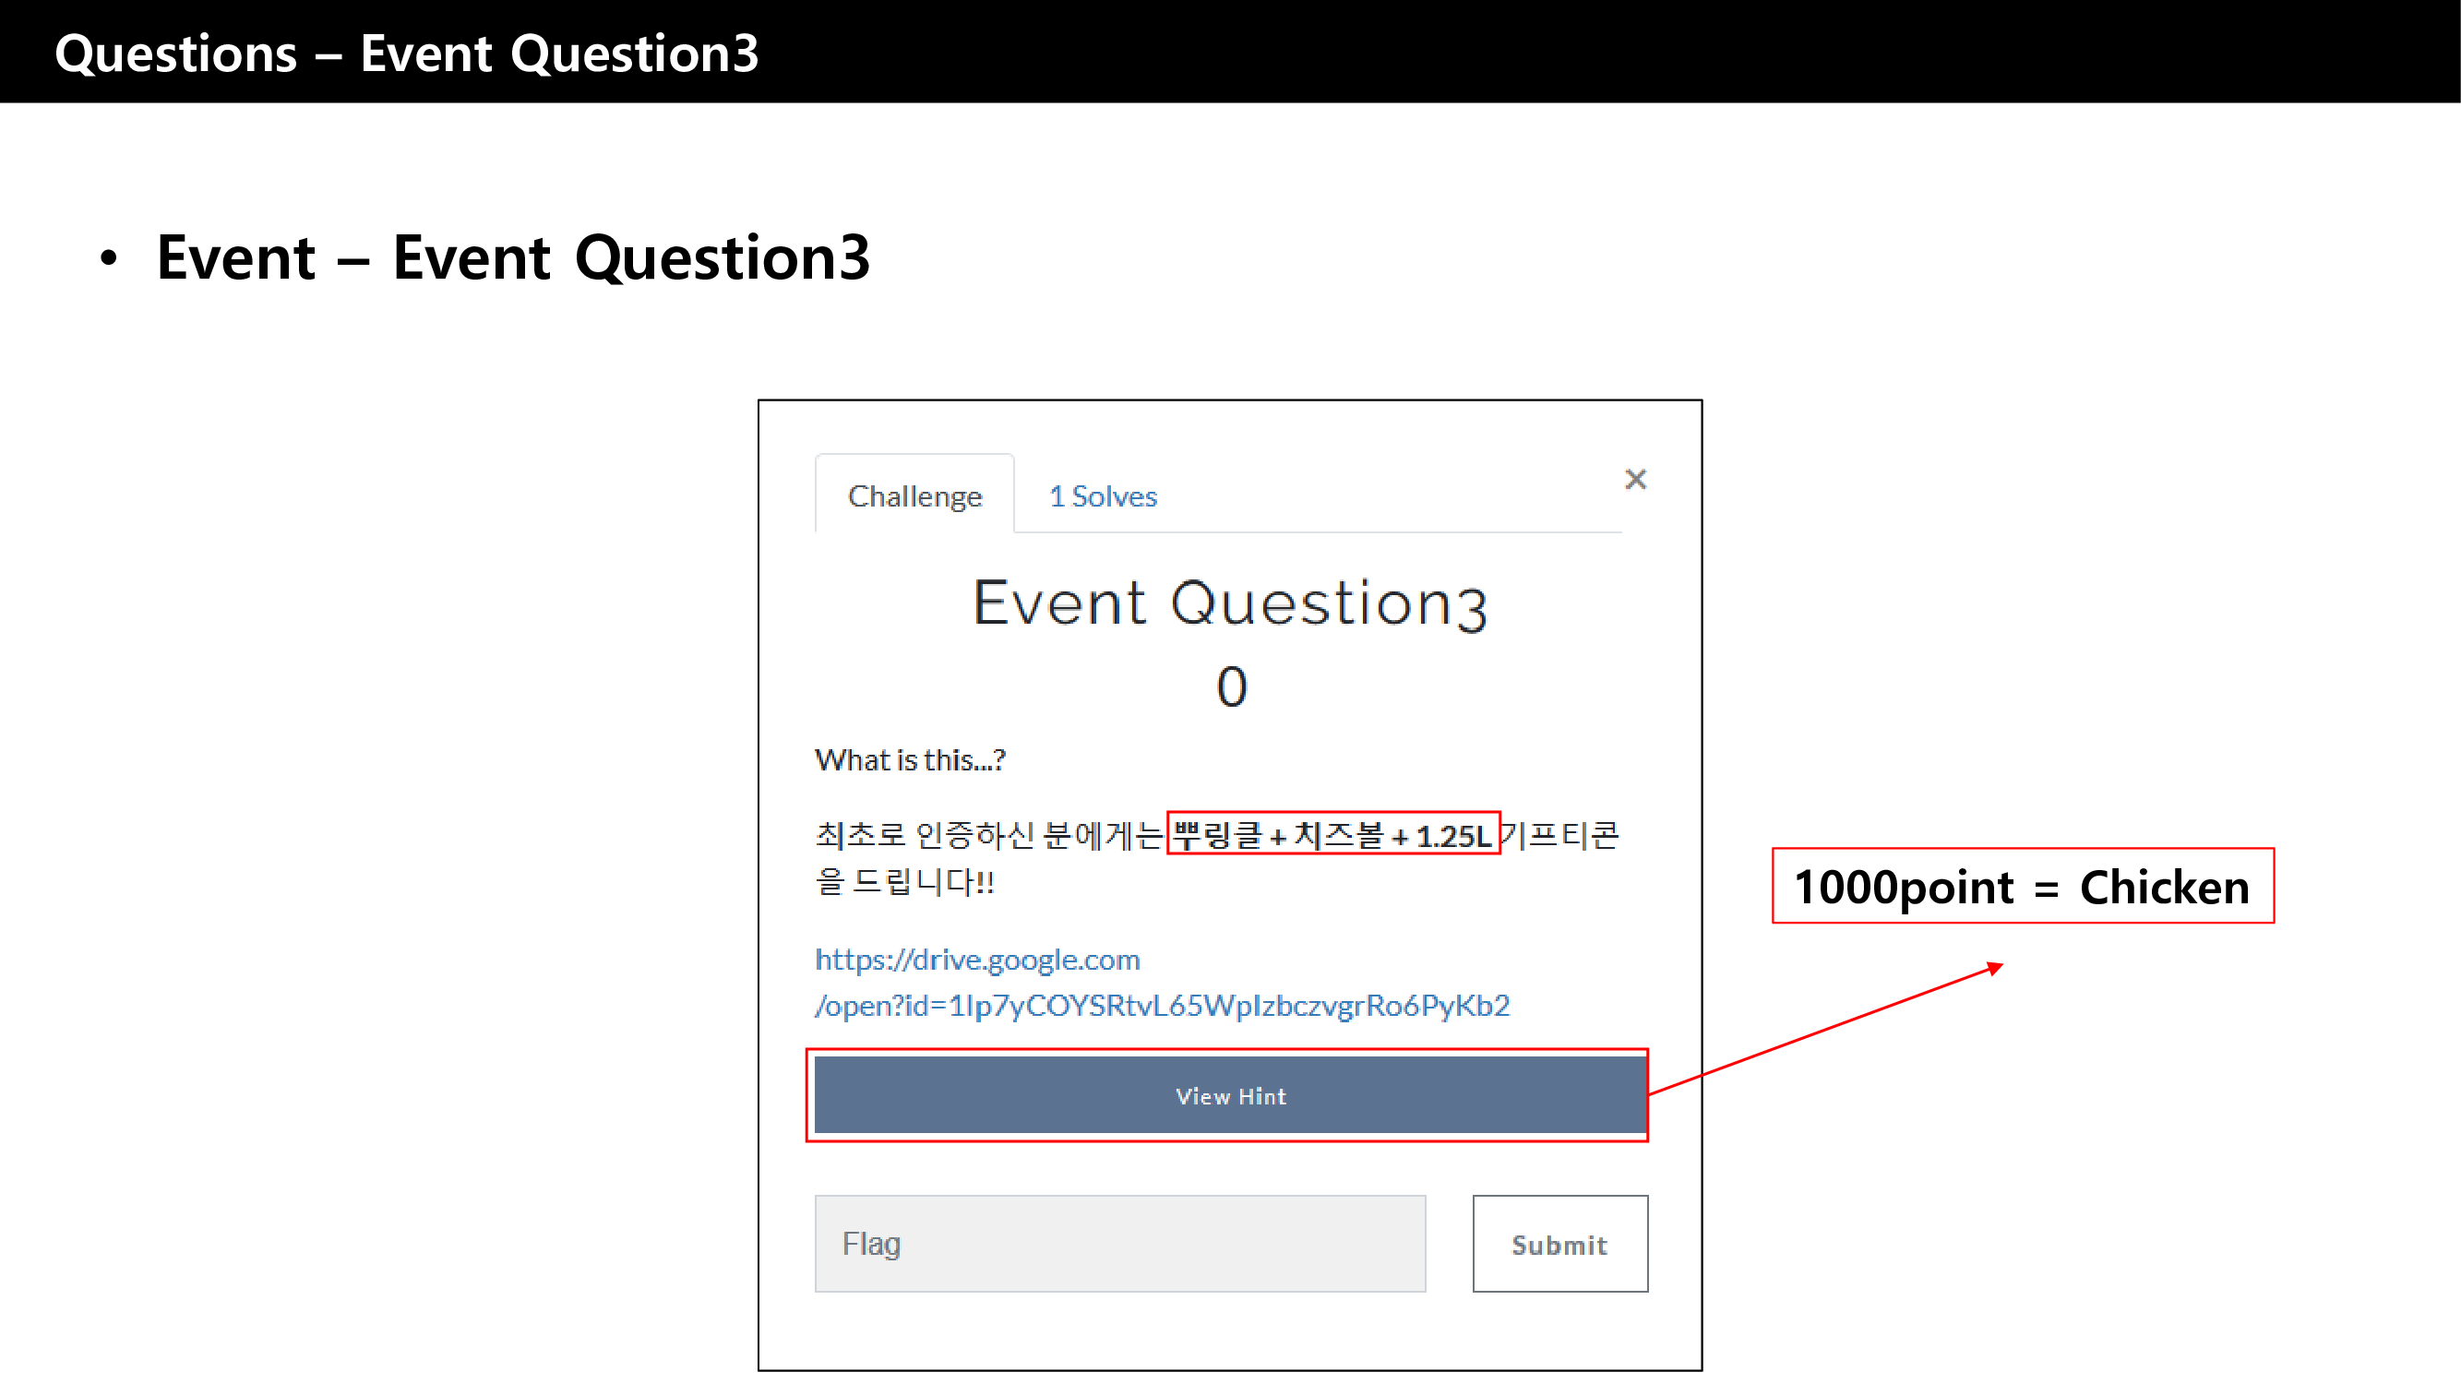Click the black header 'Questions – Event Question3'
The width and height of the screenshot is (2461, 1384).
(x=406, y=53)
